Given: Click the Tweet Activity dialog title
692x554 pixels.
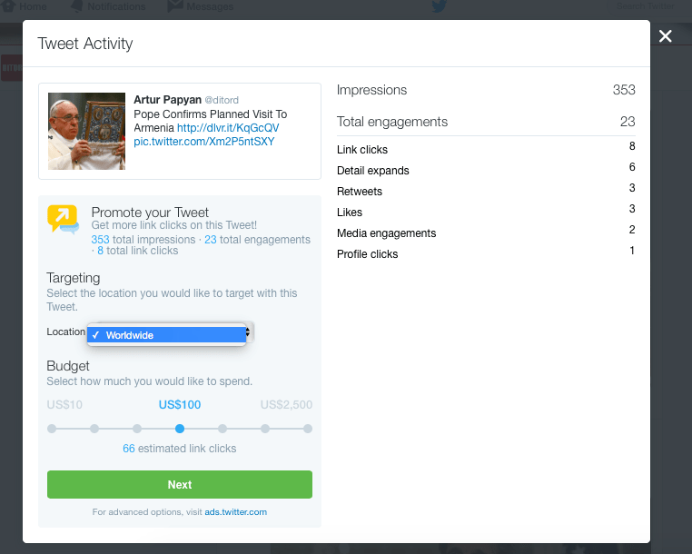Looking at the screenshot, I should (85, 44).
